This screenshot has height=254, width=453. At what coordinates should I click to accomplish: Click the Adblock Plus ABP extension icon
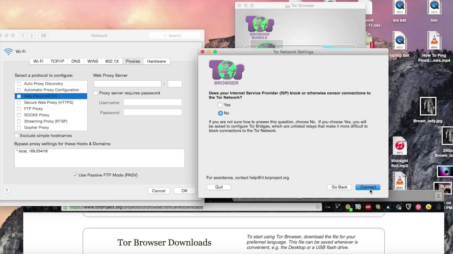[368, 207]
